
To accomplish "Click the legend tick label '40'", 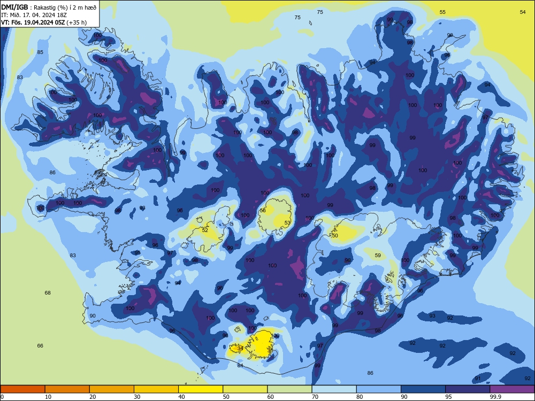I will click(181, 397).
